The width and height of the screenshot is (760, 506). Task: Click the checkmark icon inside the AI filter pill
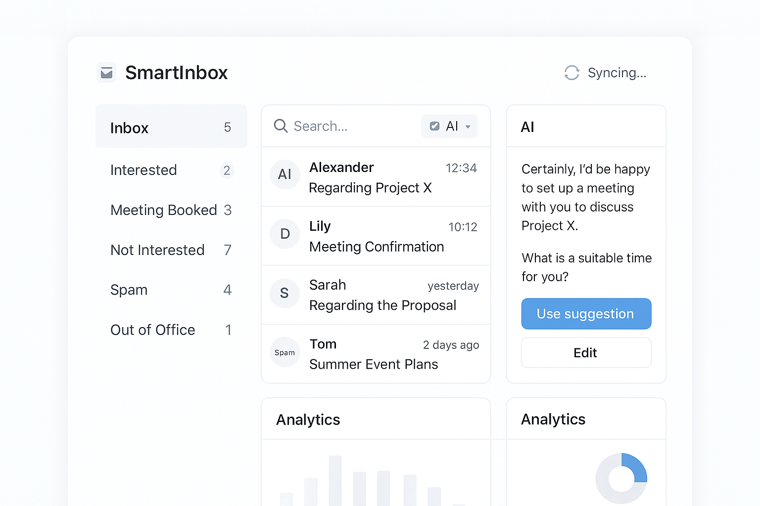(x=435, y=126)
